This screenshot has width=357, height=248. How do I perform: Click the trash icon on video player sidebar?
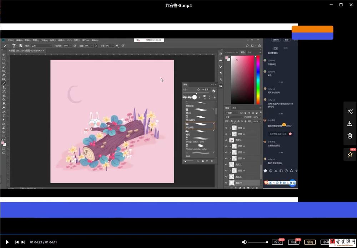[x=350, y=136]
